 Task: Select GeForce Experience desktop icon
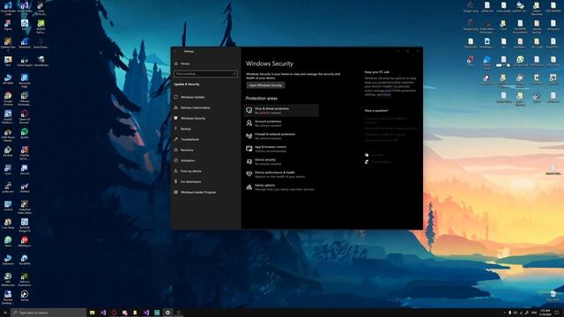point(25,279)
